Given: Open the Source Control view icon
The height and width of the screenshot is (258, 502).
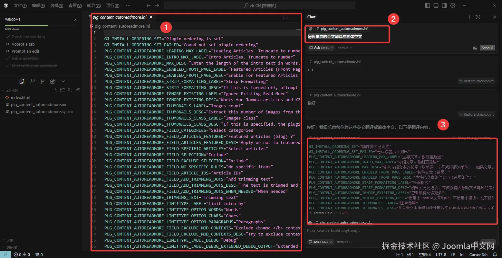Looking at the screenshot, I should pos(43,81).
